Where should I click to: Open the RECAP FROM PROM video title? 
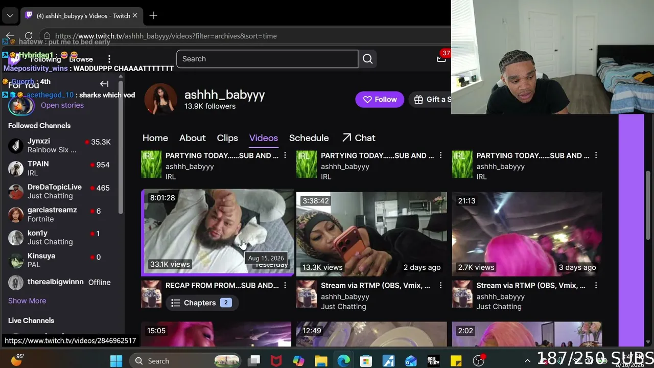point(222,286)
